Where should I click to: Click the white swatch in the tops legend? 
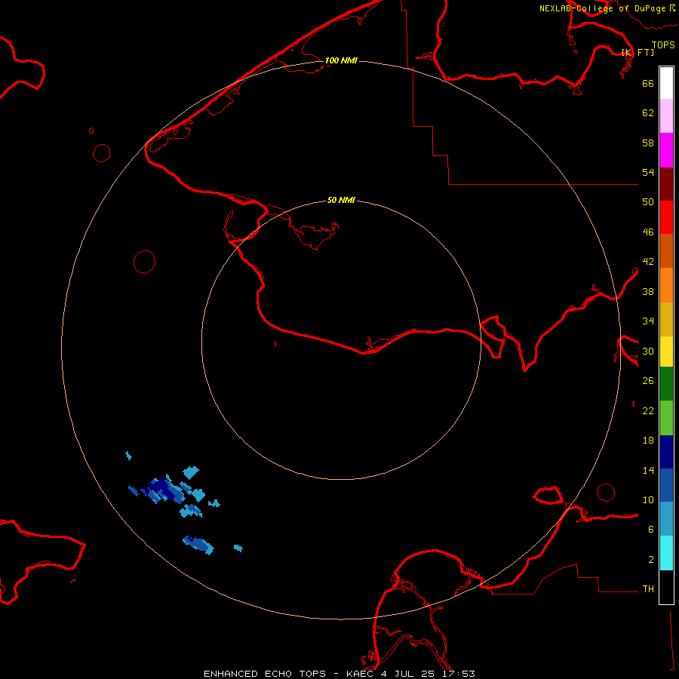tap(666, 83)
